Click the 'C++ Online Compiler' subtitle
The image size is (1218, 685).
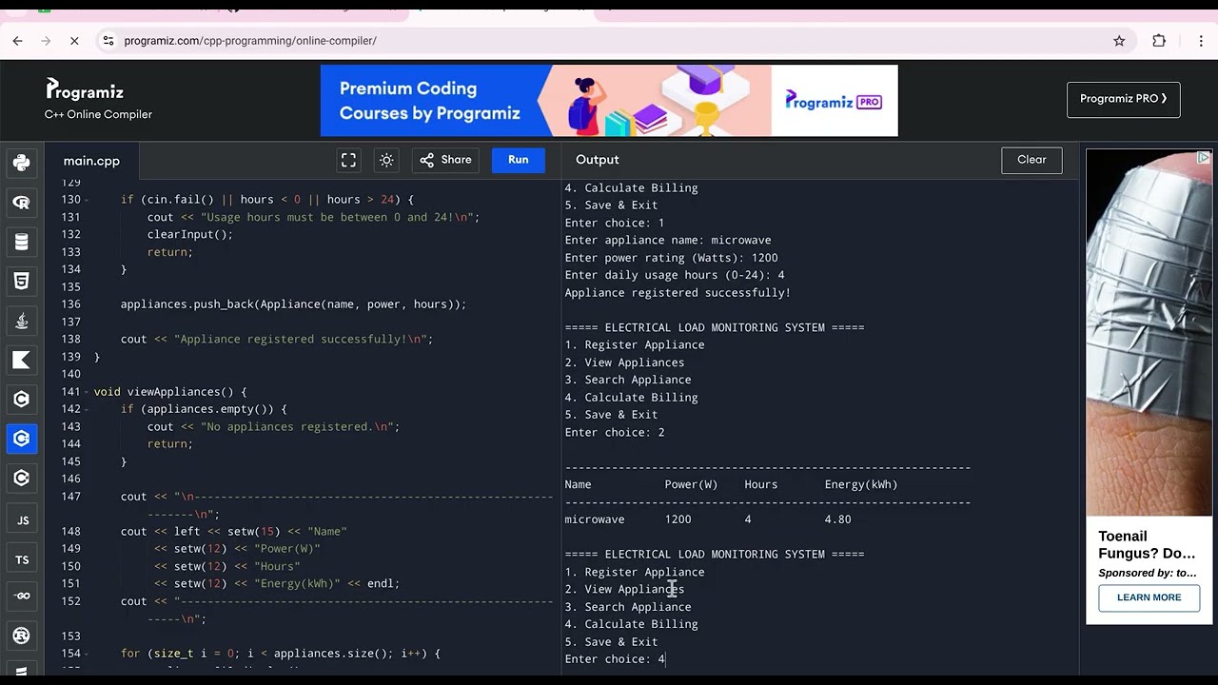click(98, 114)
